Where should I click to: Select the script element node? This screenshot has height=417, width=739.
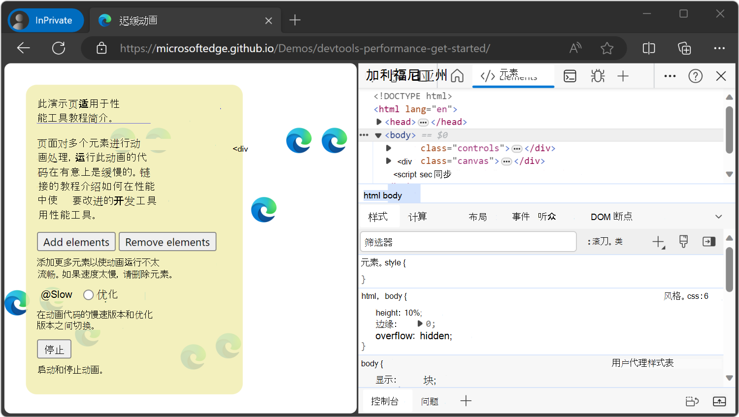[x=422, y=174]
